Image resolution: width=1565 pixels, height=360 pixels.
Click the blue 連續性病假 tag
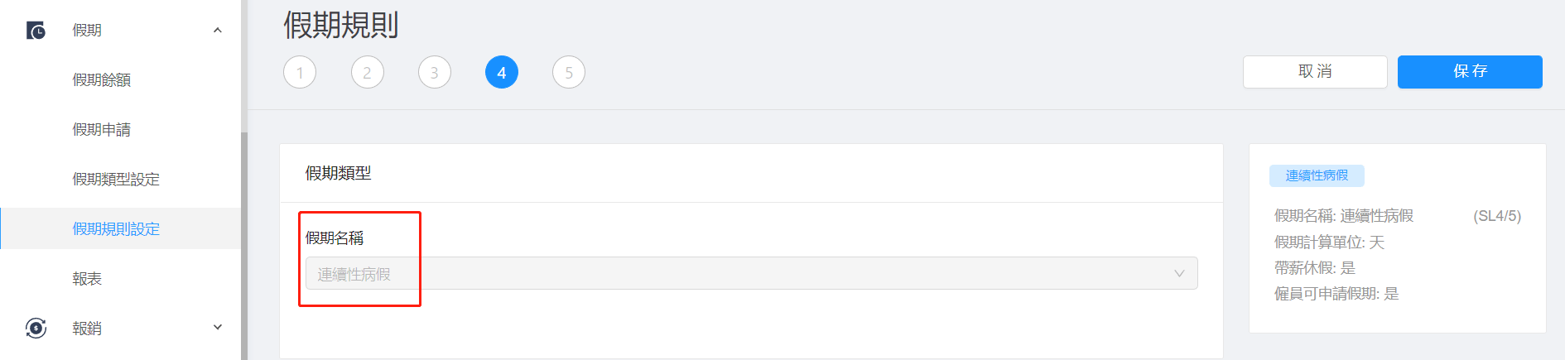1317,175
